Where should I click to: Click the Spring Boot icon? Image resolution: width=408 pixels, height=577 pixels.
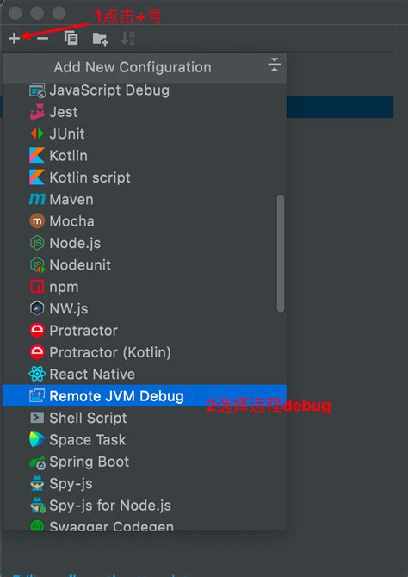pyautogui.click(x=37, y=462)
